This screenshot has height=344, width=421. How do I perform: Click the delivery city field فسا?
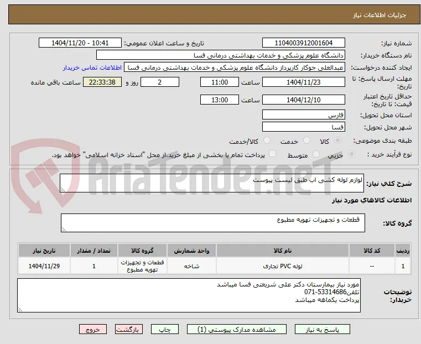coord(303,127)
